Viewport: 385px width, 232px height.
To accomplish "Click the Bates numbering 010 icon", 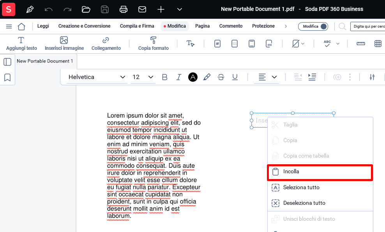I will tap(269, 44).
